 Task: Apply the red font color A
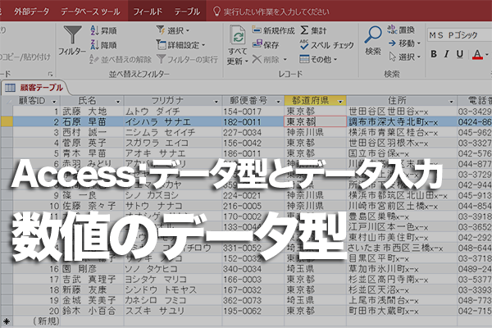point(477,55)
